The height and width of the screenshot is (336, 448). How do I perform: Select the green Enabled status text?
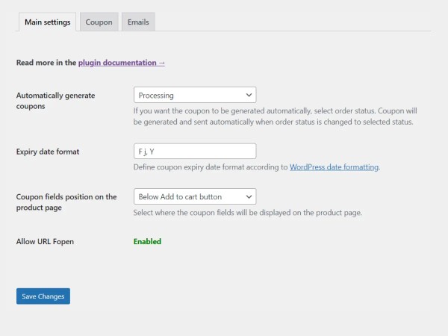click(147, 242)
